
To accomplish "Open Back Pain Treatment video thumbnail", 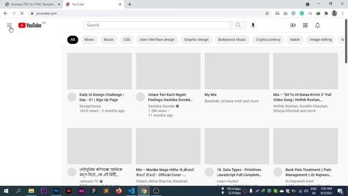I will 306,146.
